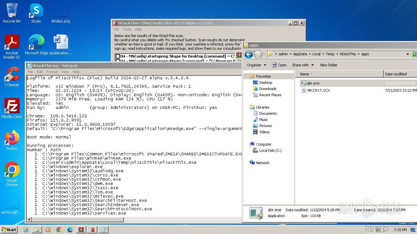
Task: Open Notepad's View menu
Action: pyautogui.click(x=65, y=72)
